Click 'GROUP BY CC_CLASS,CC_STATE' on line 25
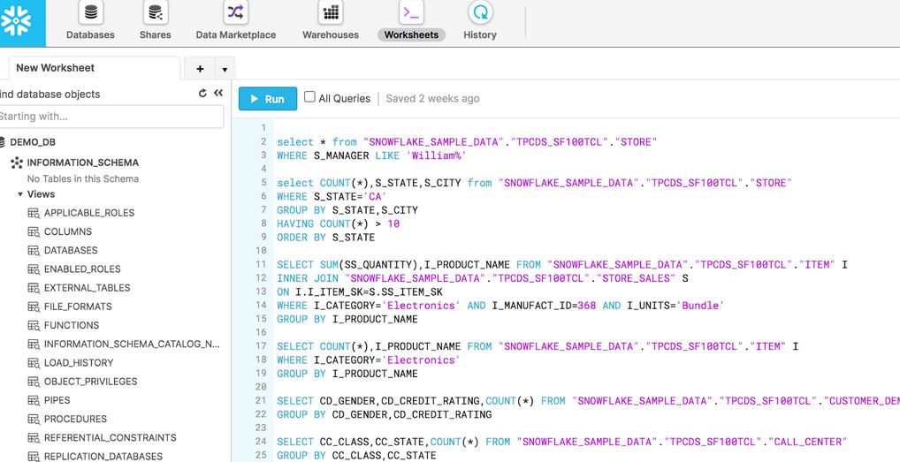The width and height of the screenshot is (900, 462). (x=356, y=456)
